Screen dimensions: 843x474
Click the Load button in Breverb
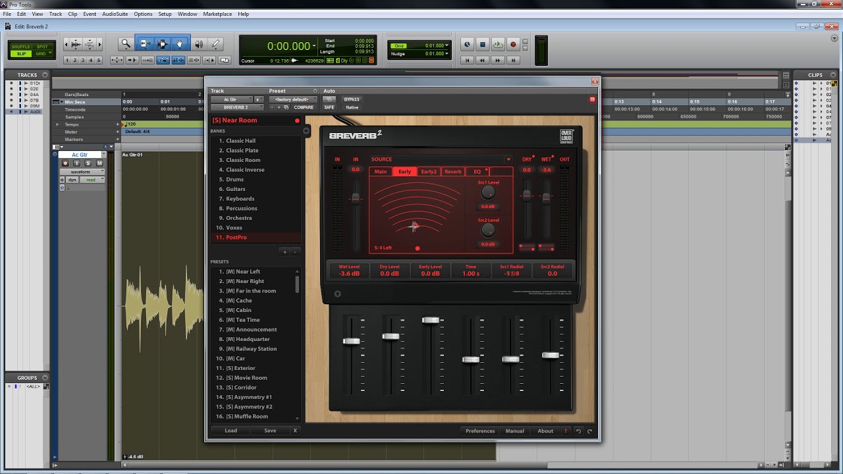coord(231,431)
